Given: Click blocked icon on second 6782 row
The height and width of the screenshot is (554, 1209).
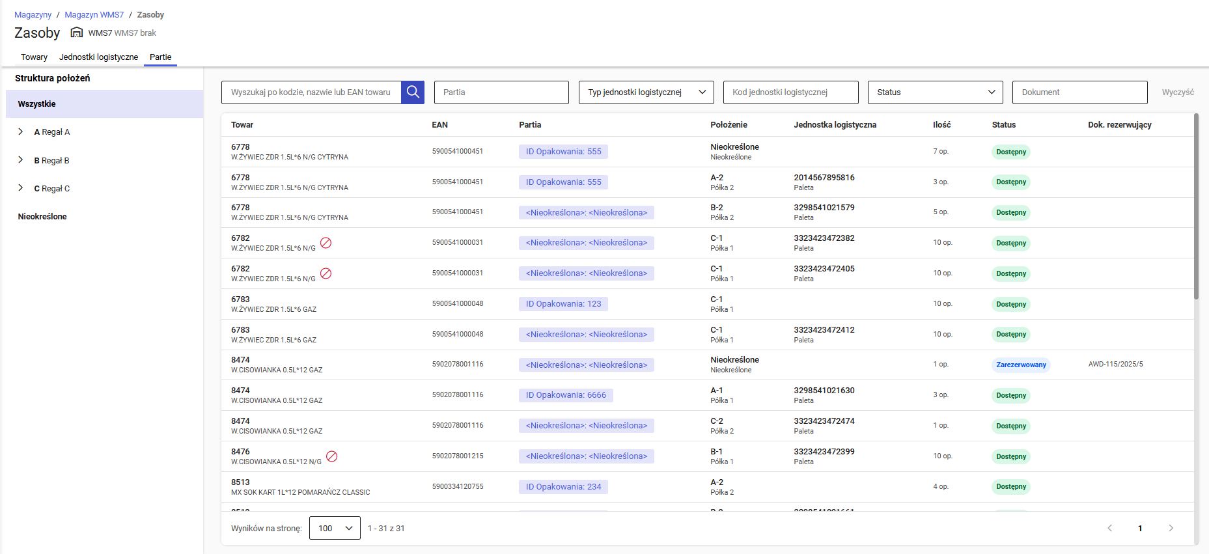Looking at the screenshot, I should click(x=326, y=273).
